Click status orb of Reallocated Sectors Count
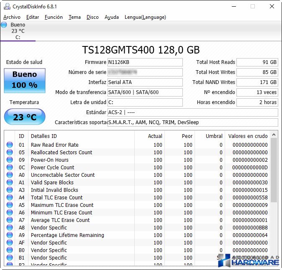Image resolution: width=282 pixels, height=270 pixels. click(10, 152)
